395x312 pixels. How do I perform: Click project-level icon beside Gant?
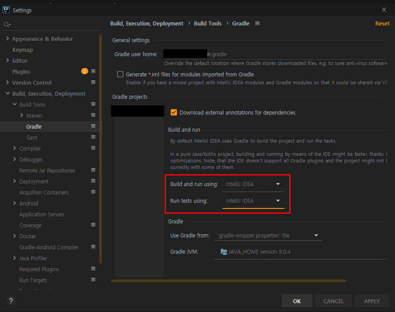coord(93,137)
